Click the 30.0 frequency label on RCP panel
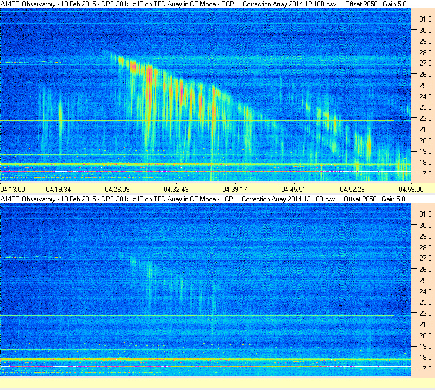Screen dimensions: 435x390 coord(426,30)
